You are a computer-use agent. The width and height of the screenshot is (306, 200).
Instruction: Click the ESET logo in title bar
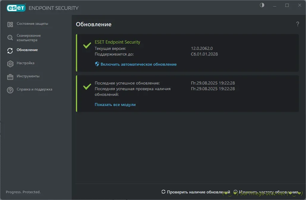click(x=16, y=8)
